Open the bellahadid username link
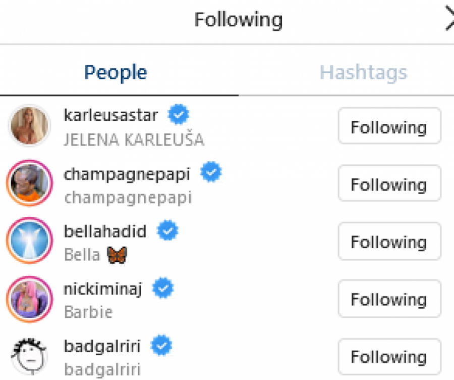This screenshot has width=454, height=380. 105,231
